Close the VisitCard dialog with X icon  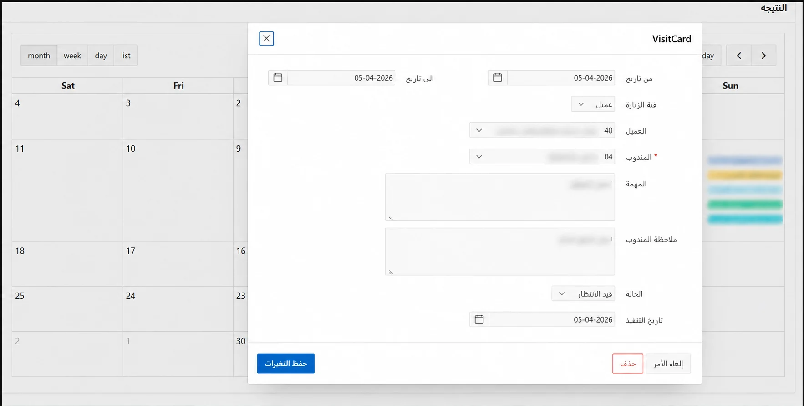pos(266,39)
